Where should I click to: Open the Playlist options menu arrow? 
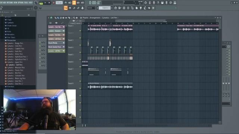pos(49,18)
